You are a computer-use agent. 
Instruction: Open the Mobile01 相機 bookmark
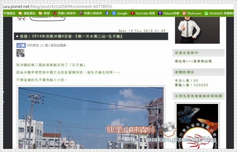[x=219, y=13]
